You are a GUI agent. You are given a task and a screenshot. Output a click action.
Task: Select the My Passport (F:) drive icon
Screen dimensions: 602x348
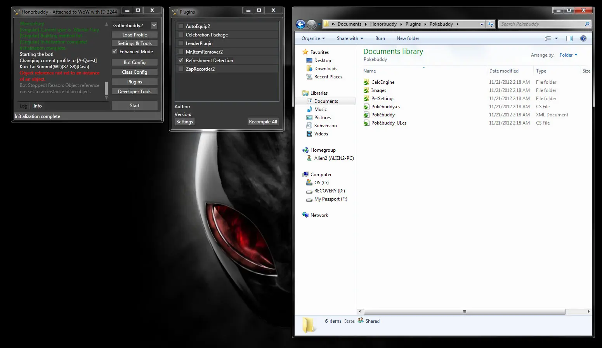point(309,199)
